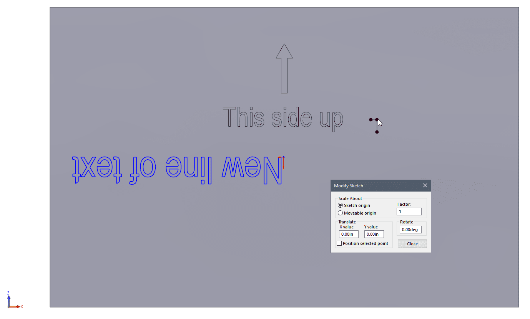
Task: Click the Close button in Modify Sketch
Action: (412, 244)
